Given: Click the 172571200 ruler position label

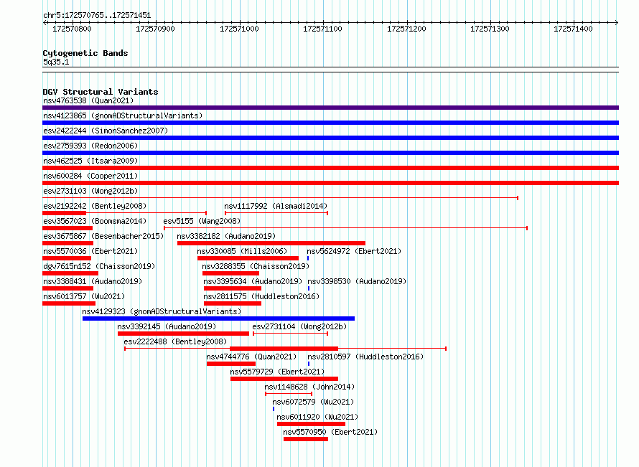Looking at the screenshot, I should tap(406, 29).
